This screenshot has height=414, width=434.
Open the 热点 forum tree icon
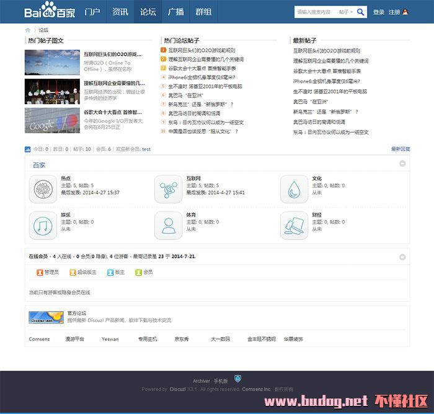(x=43, y=189)
